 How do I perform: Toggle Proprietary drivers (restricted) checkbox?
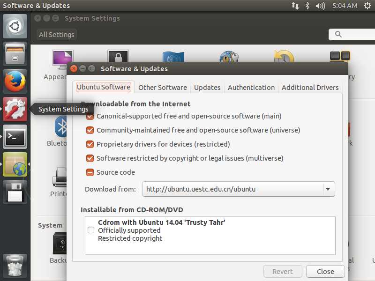click(90, 144)
